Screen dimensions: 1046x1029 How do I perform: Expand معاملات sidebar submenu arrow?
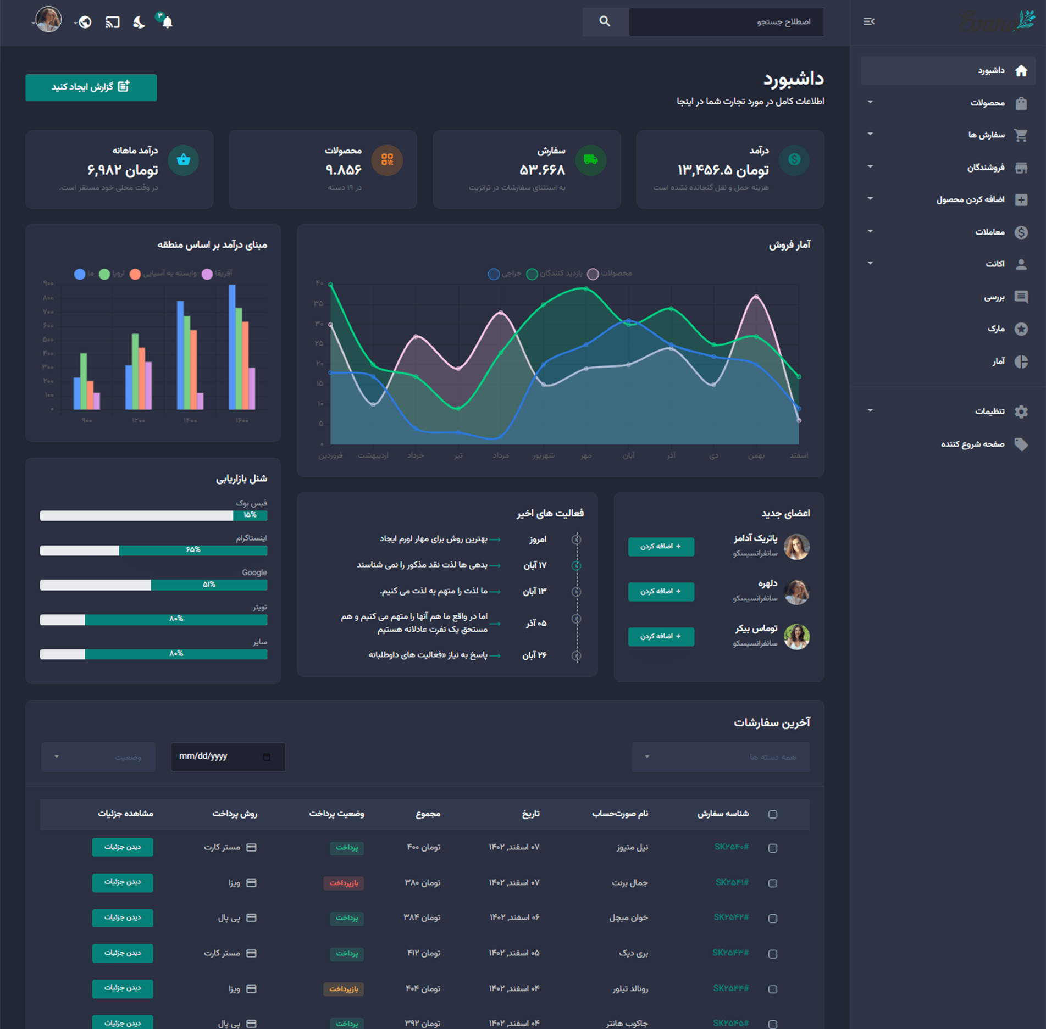[x=870, y=231]
